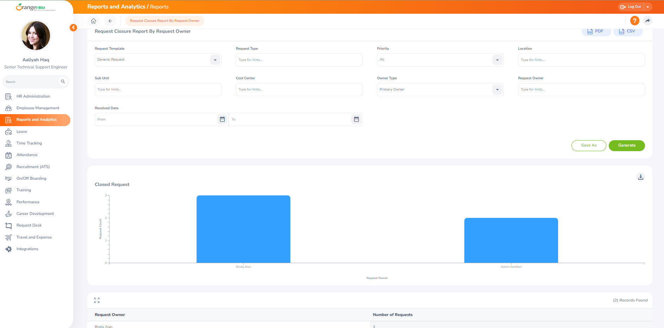The height and width of the screenshot is (328, 664).
Task: Click the Reports breadcrumb in header
Action: click(x=159, y=7)
